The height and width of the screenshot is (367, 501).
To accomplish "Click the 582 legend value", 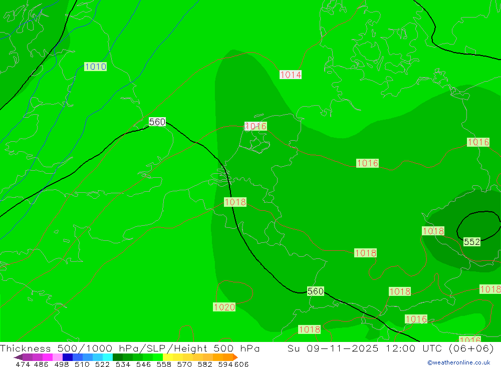I will 205,364.
